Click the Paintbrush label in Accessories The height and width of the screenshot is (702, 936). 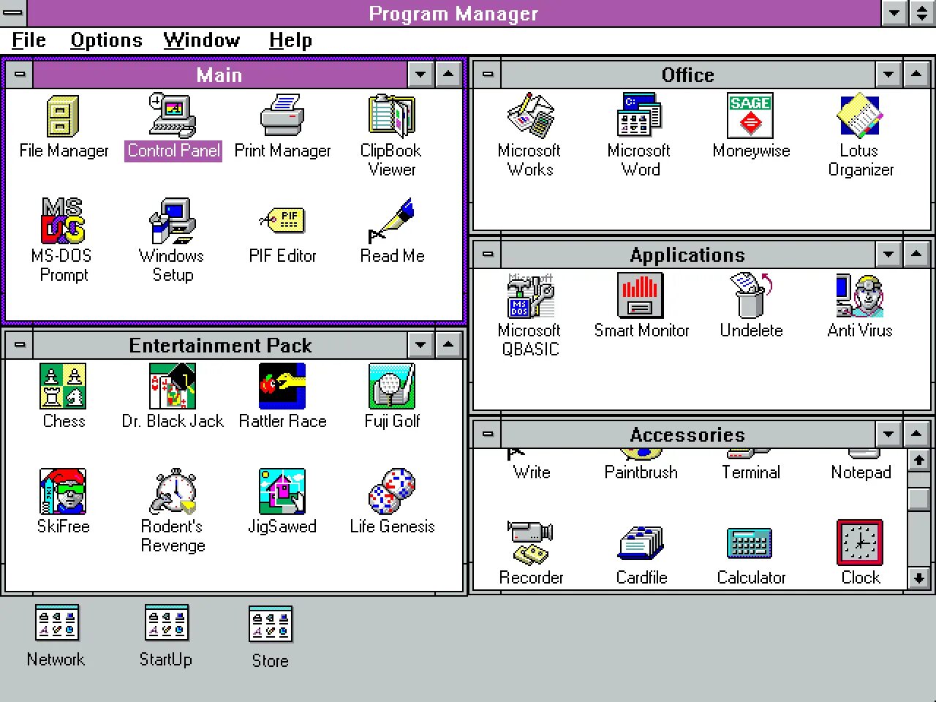pyautogui.click(x=641, y=472)
